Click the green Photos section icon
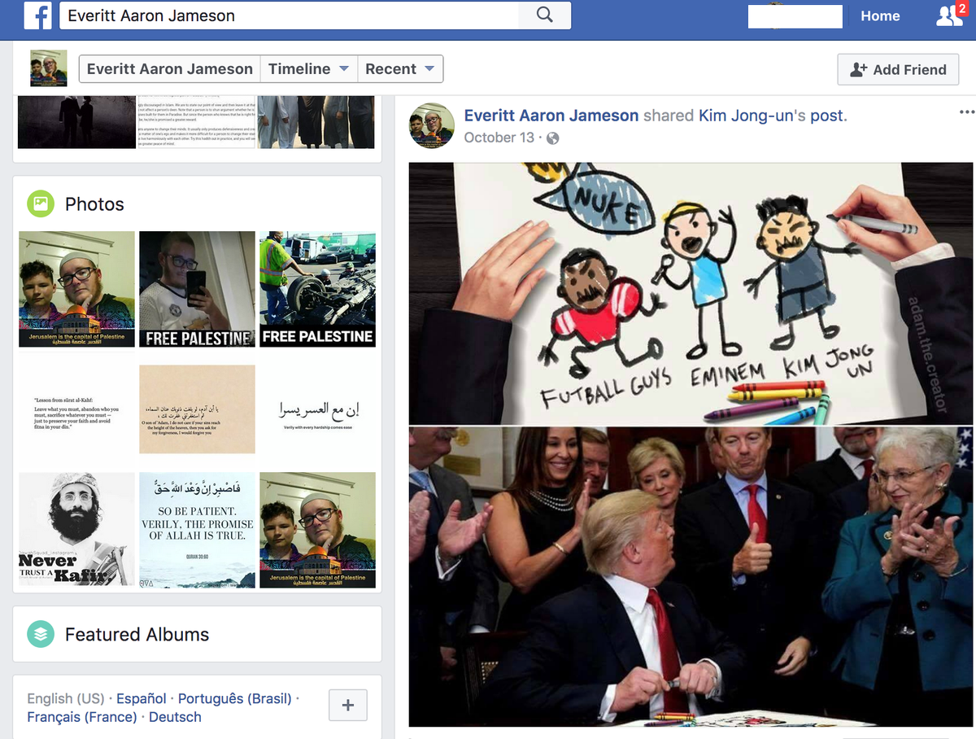Screen dimensions: 976x739 click(41, 203)
